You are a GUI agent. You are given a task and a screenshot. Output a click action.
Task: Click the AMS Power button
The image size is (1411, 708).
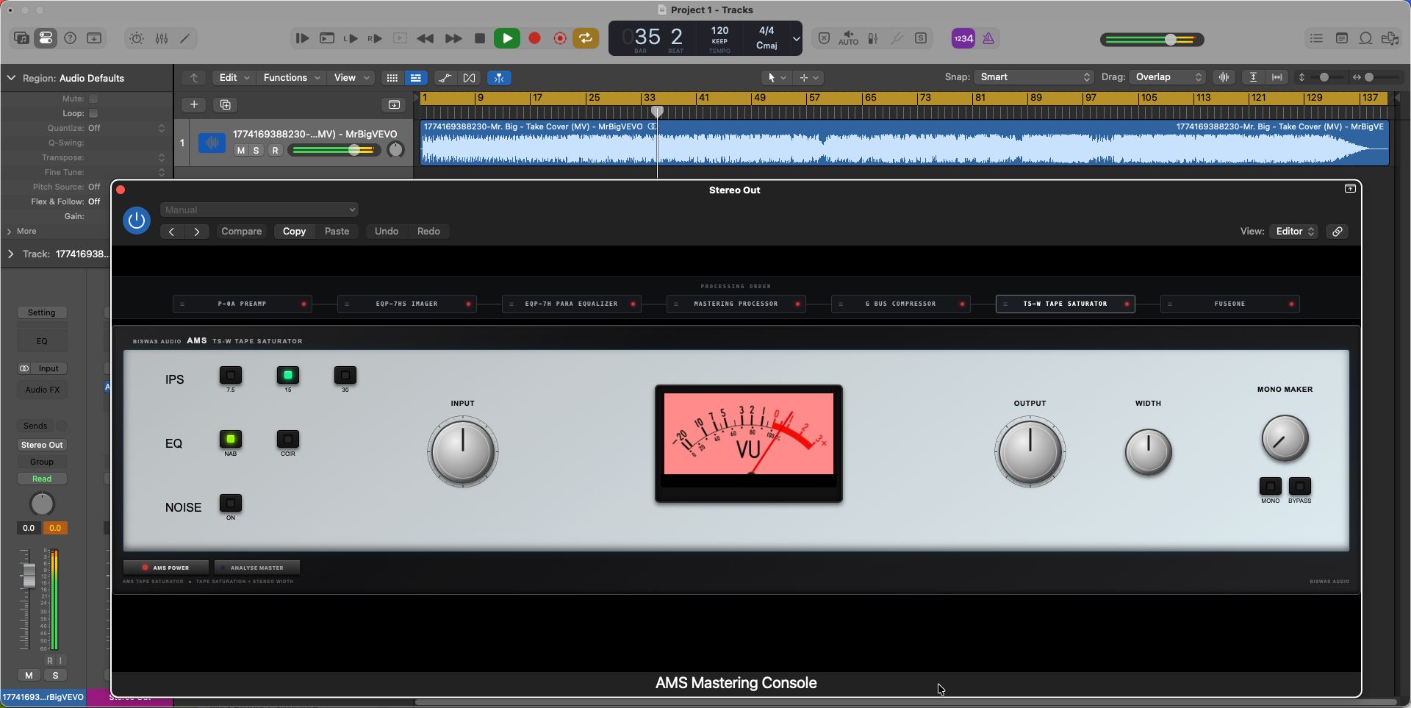pos(166,568)
